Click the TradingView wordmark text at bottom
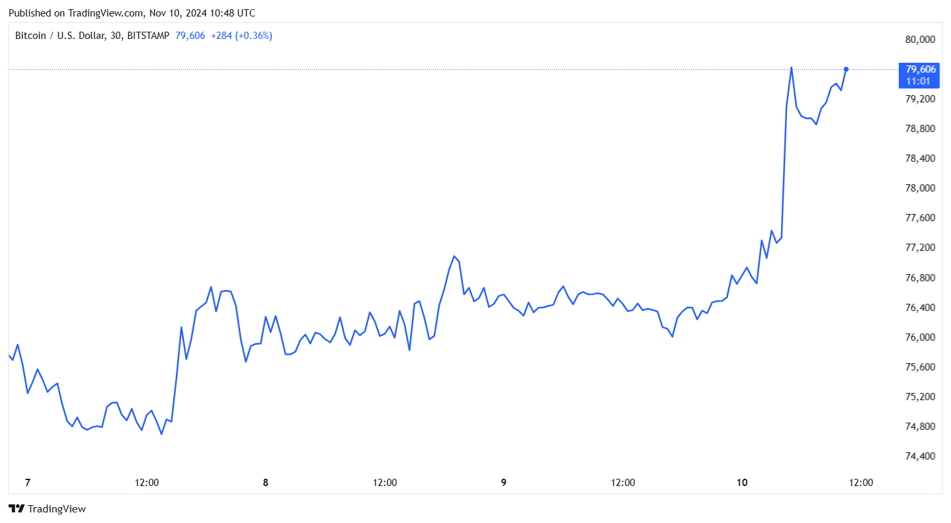 57,508
